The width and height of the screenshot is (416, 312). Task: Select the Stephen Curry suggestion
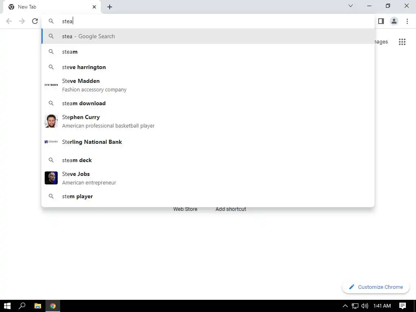pyautogui.click(x=208, y=121)
